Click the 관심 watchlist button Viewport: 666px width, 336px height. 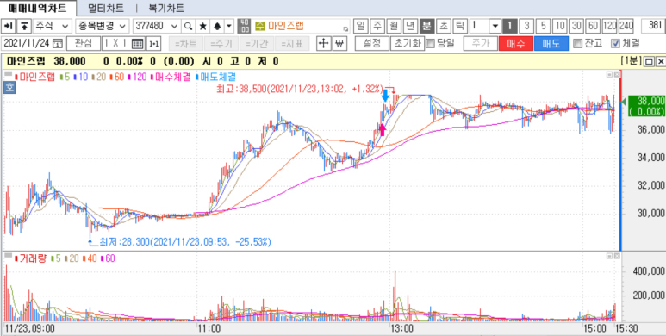click(84, 43)
